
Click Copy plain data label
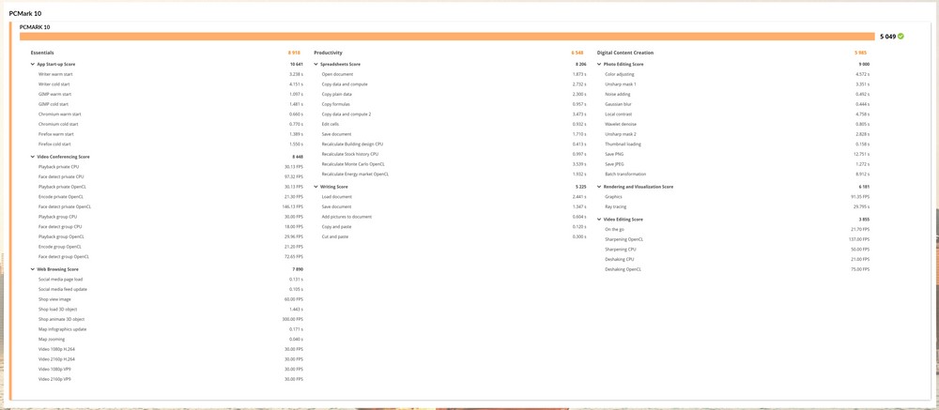click(x=336, y=95)
